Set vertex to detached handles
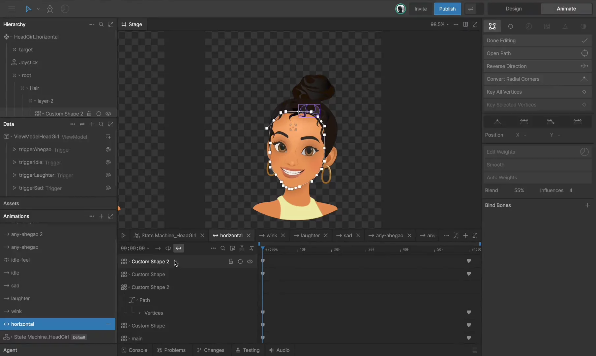This screenshot has height=356, width=596. [551, 122]
